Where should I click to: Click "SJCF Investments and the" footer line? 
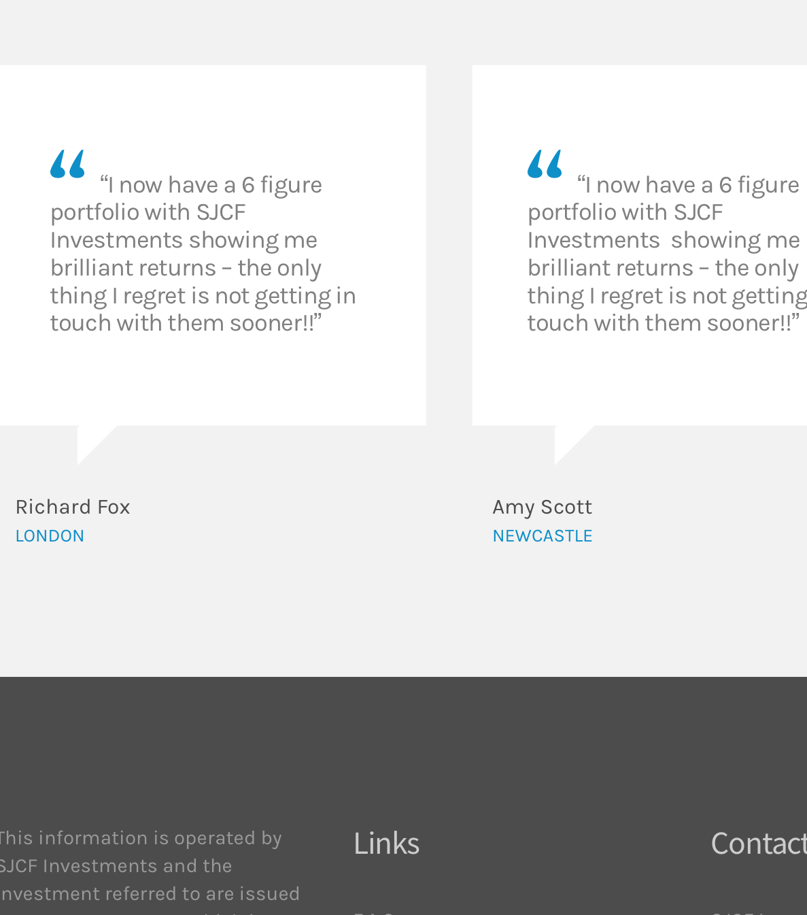pos(116,866)
